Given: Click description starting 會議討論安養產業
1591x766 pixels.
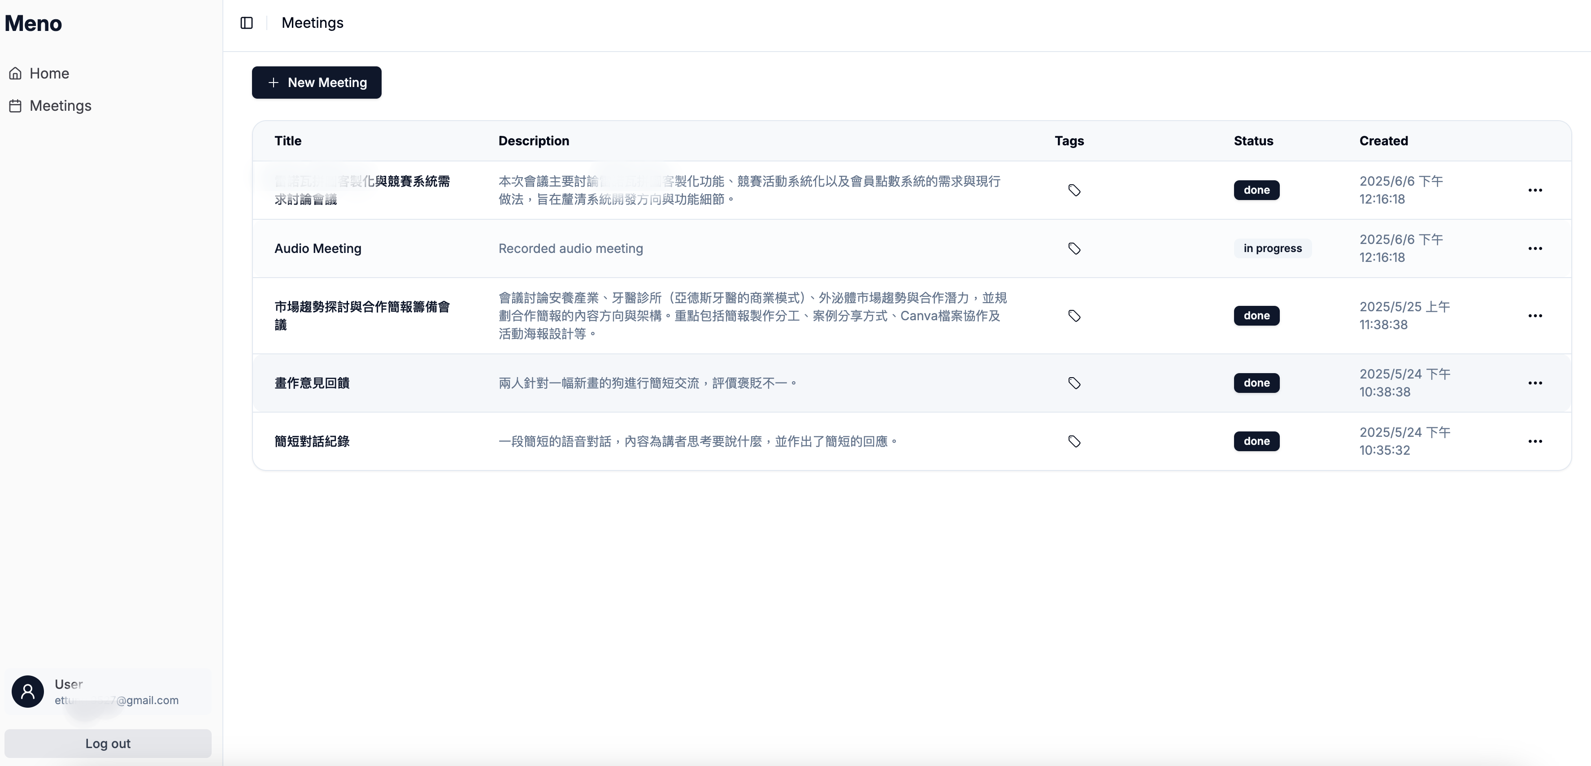Looking at the screenshot, I should click(x=753, y=316).
